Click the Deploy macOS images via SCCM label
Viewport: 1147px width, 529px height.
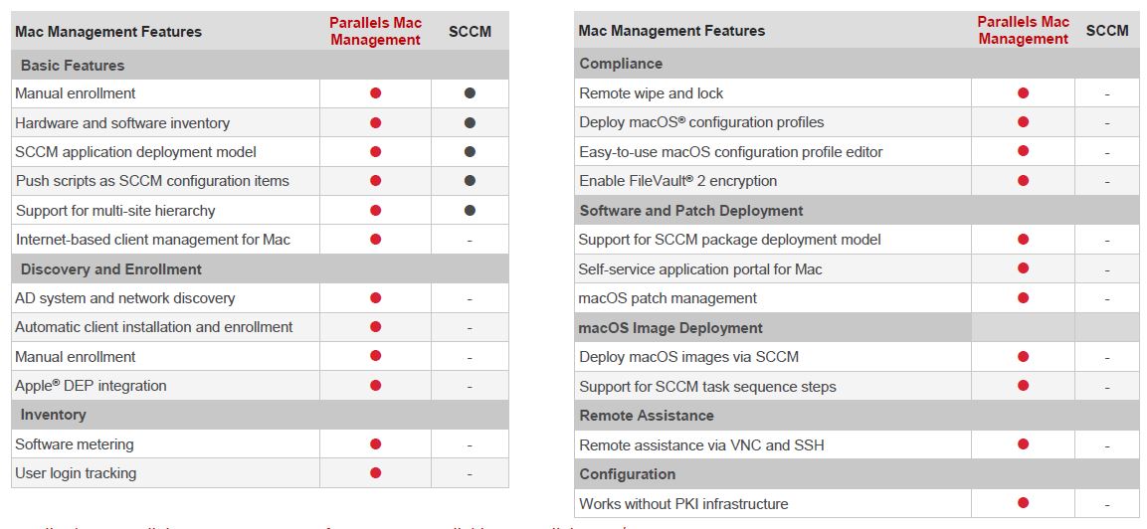tap(688, 357)
